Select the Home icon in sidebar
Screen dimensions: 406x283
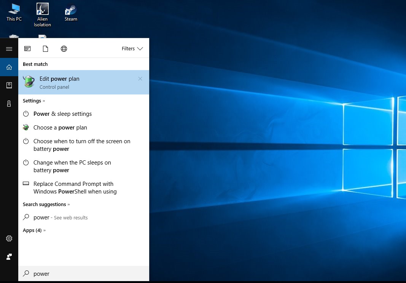point(9,67)
